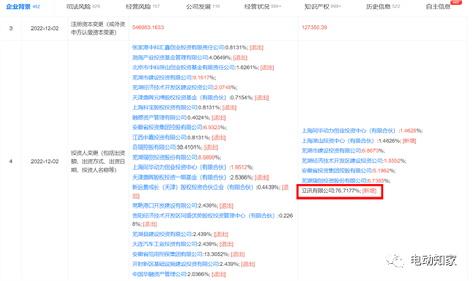Open 上海同华动力创业投资中心 link with 1.4626%
Image resolution: width=472 pixels, height=281 pixels.
pos(349,131)
